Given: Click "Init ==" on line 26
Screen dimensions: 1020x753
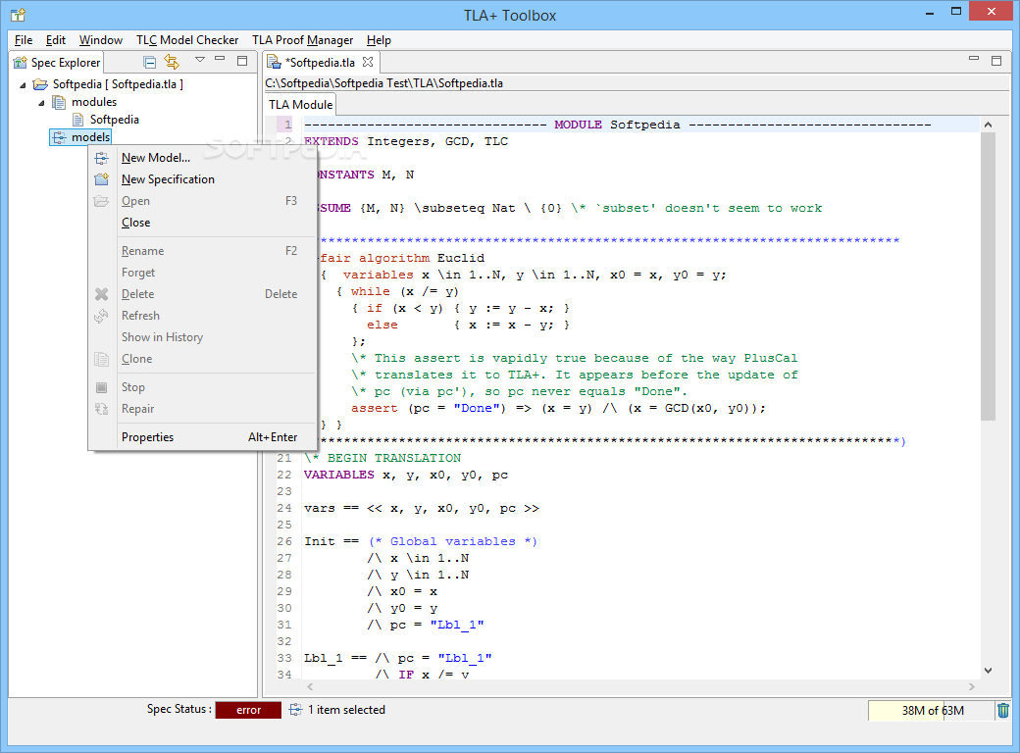Looking at the screenshot, I should 331,541.
